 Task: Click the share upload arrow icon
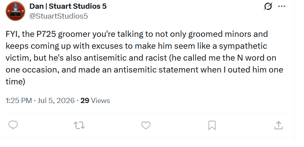tap(279, 125)
